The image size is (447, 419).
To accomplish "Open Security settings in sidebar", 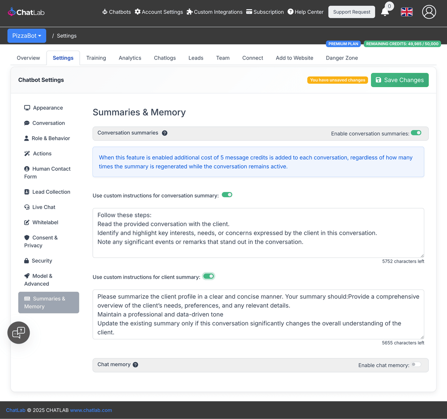I will [x=42, y=260].
